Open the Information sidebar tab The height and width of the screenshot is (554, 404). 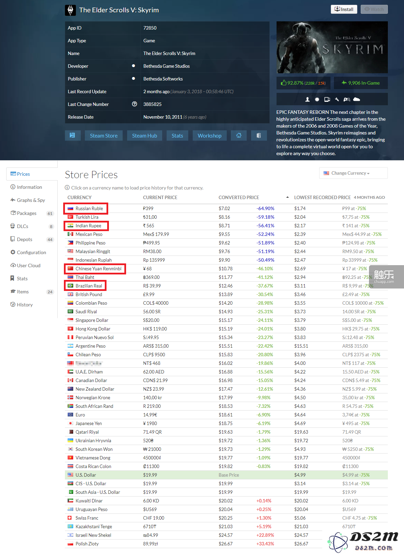(32, 187)
